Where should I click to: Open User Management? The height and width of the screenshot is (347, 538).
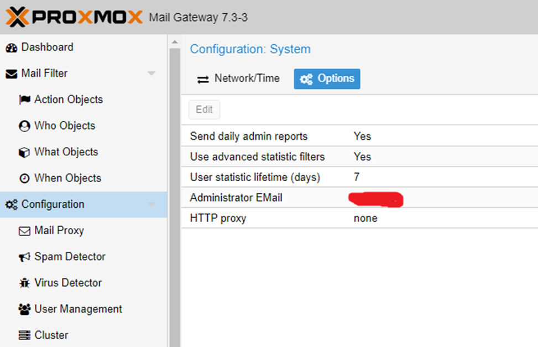[x=83, y=309]
